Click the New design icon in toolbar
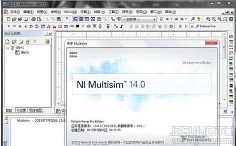The height and width of the screenshot is (146, 236). 9,19
